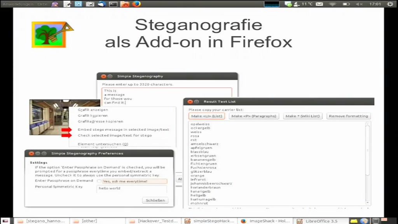
Task: Close the Simple Steganography dialog
Action: 103,76
